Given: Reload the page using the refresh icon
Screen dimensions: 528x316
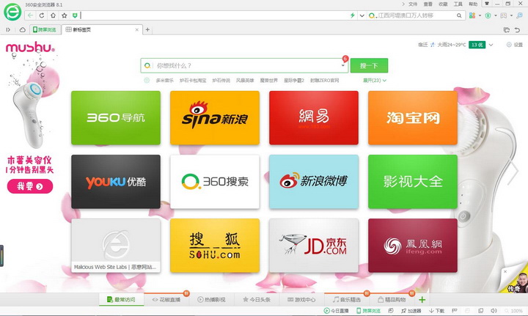Looking at the screenshot, I should point(42,15).
